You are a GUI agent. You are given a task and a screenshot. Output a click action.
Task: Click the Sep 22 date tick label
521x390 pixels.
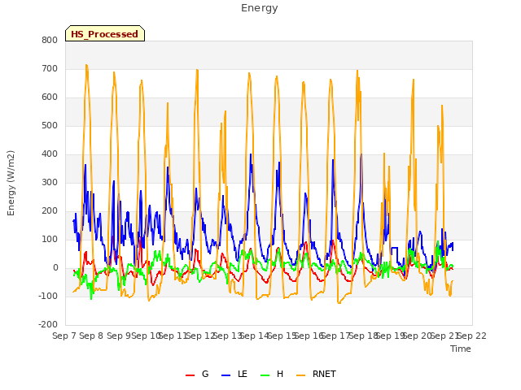(472, 336)
